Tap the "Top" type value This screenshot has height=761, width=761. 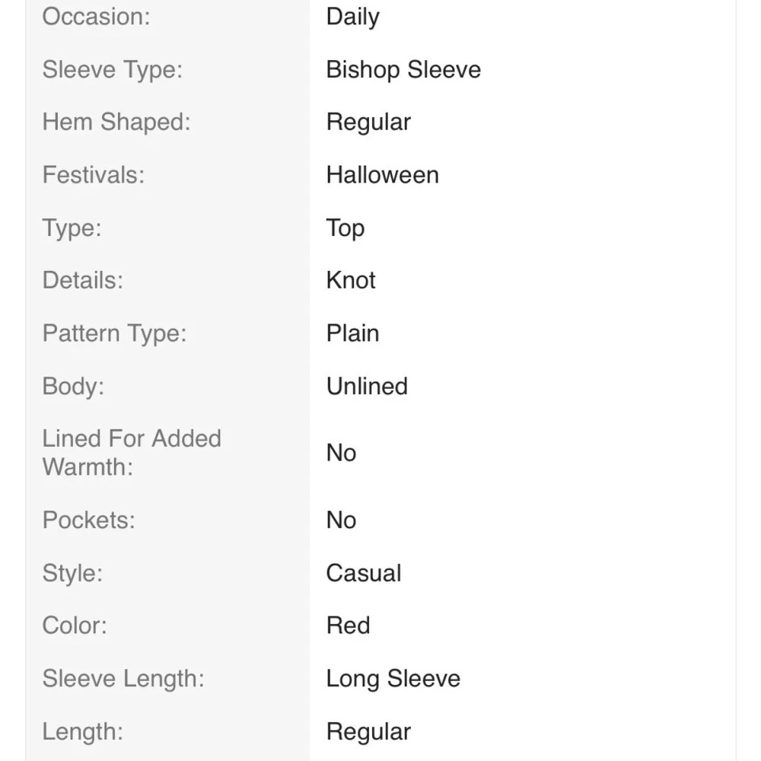pyautogui.click(x=345, y=228)
